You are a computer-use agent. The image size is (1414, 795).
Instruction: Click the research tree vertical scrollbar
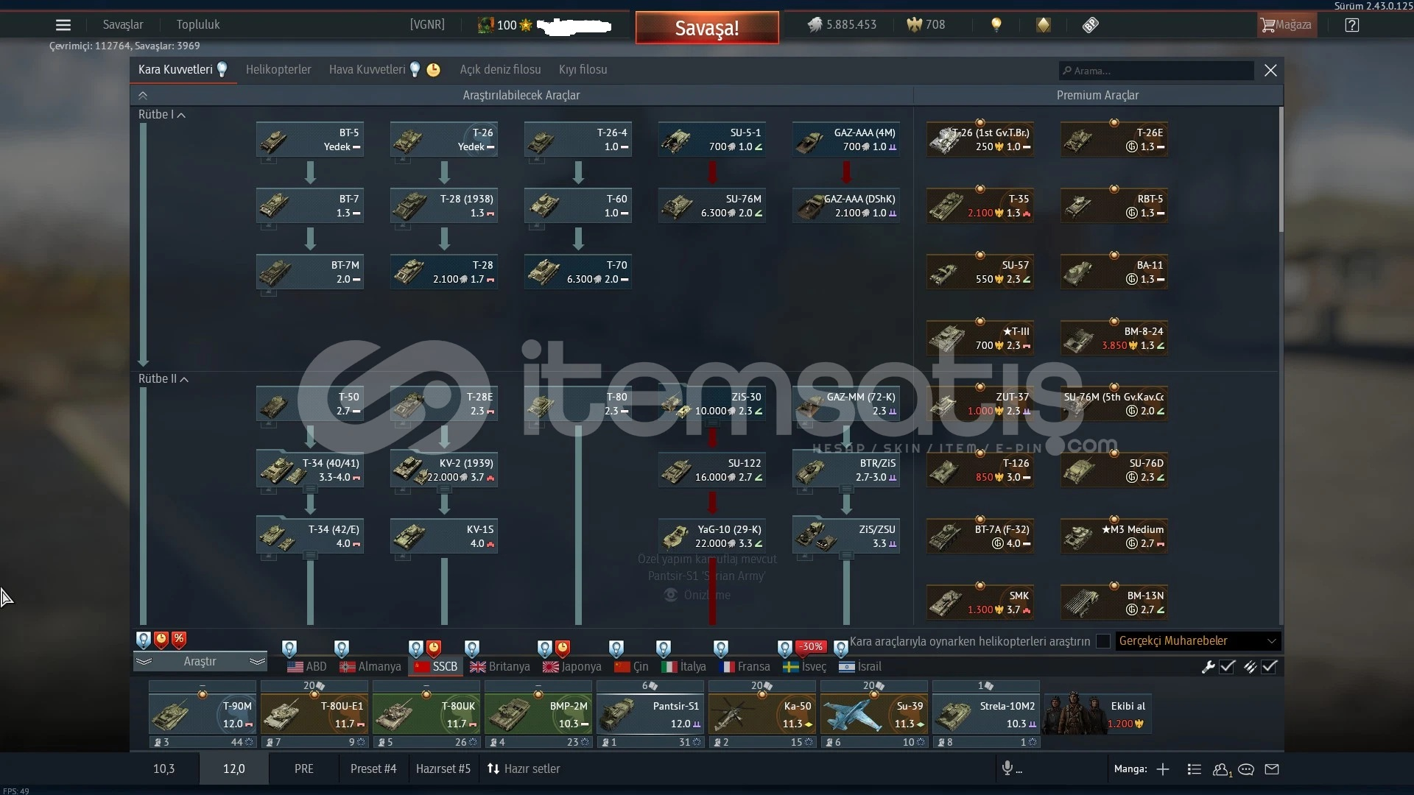point(1281,169)
